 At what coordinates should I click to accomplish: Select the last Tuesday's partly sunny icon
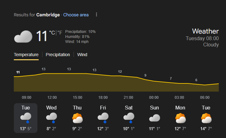click(206, 118)
